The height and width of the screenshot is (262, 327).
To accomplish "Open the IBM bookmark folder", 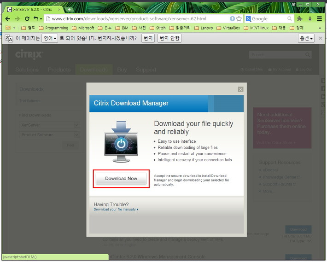I will 122,28.
